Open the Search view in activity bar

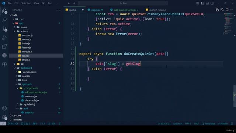click(x=4, y=20)
